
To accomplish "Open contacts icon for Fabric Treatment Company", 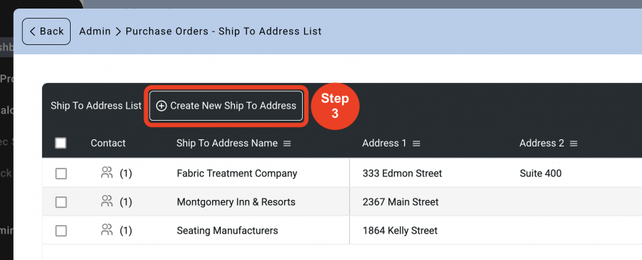I will point(106,173).
